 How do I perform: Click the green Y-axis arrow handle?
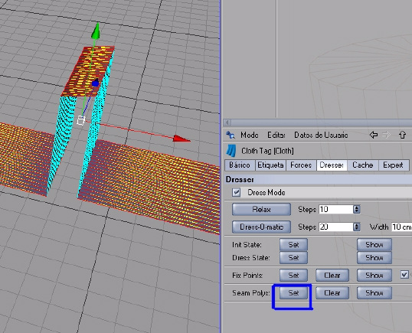click(96, 31)
